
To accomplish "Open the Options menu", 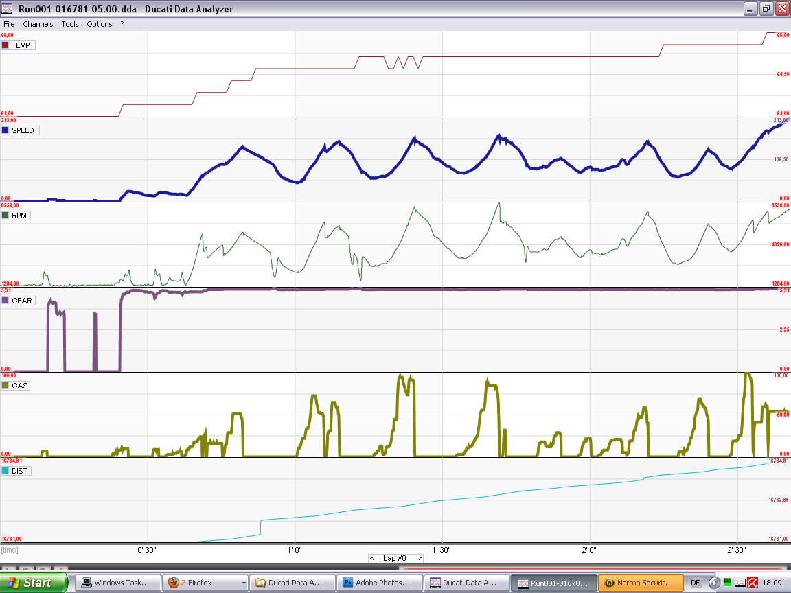I will point(100,24).
